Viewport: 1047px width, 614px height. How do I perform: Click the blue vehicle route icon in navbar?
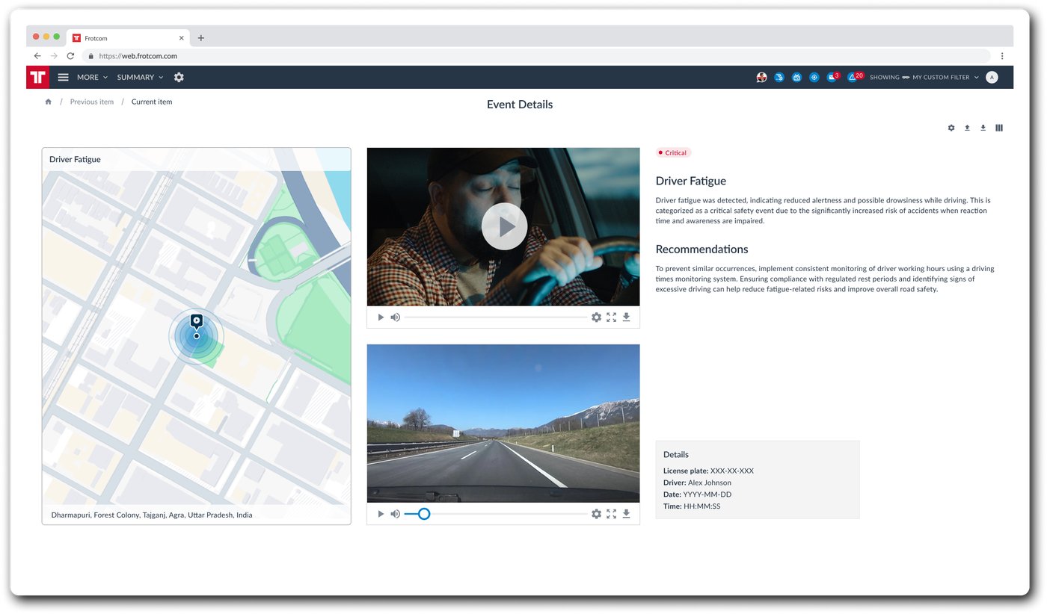779,77
